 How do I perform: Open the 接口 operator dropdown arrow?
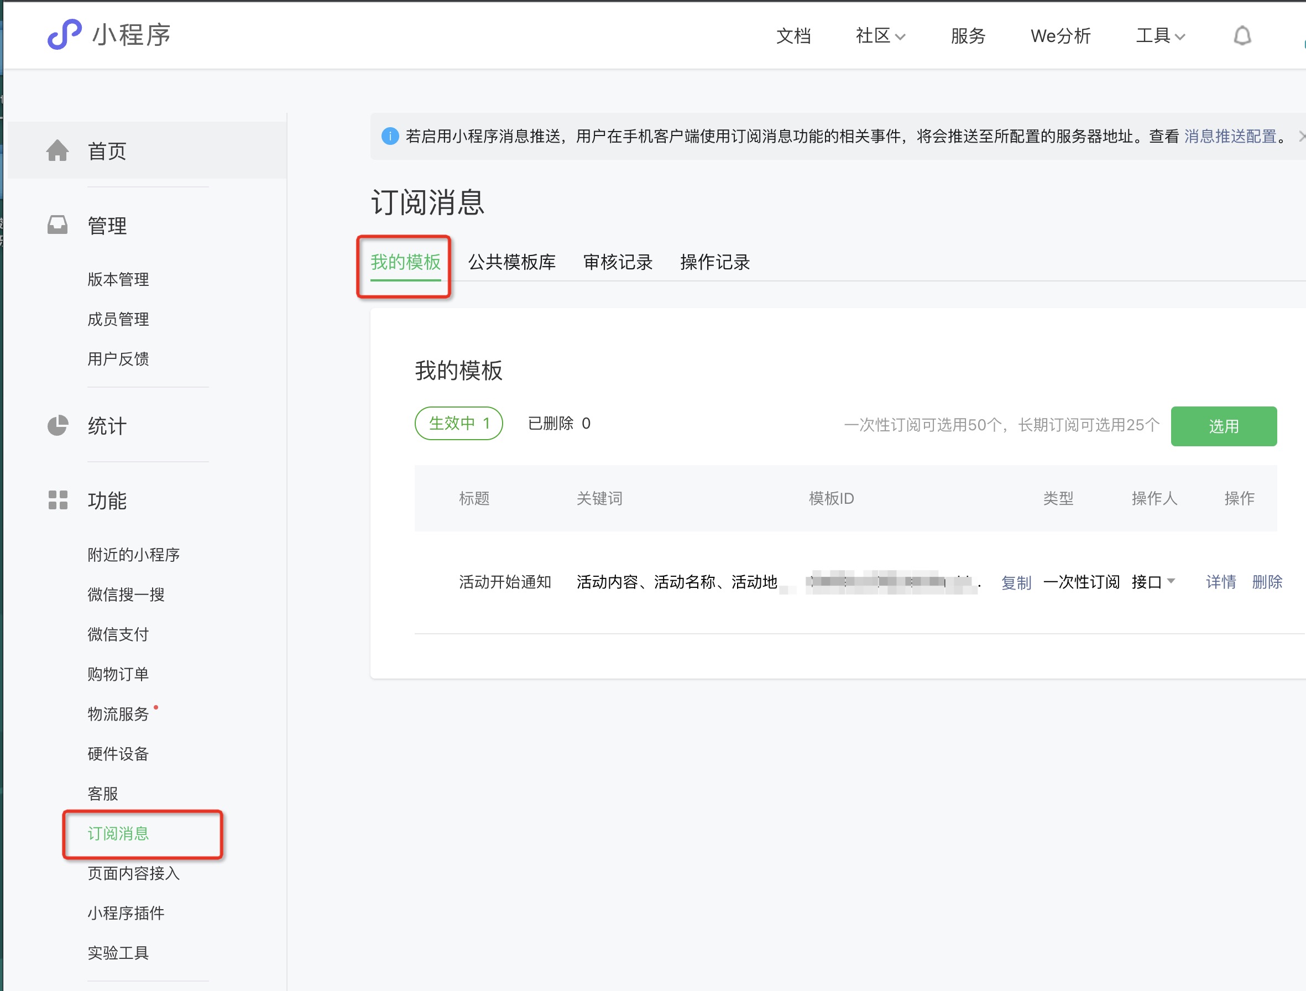[1172, 581]
